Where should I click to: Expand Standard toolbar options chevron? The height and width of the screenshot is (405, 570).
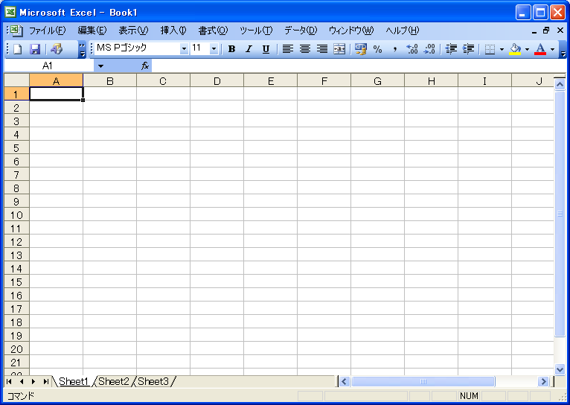83,49
